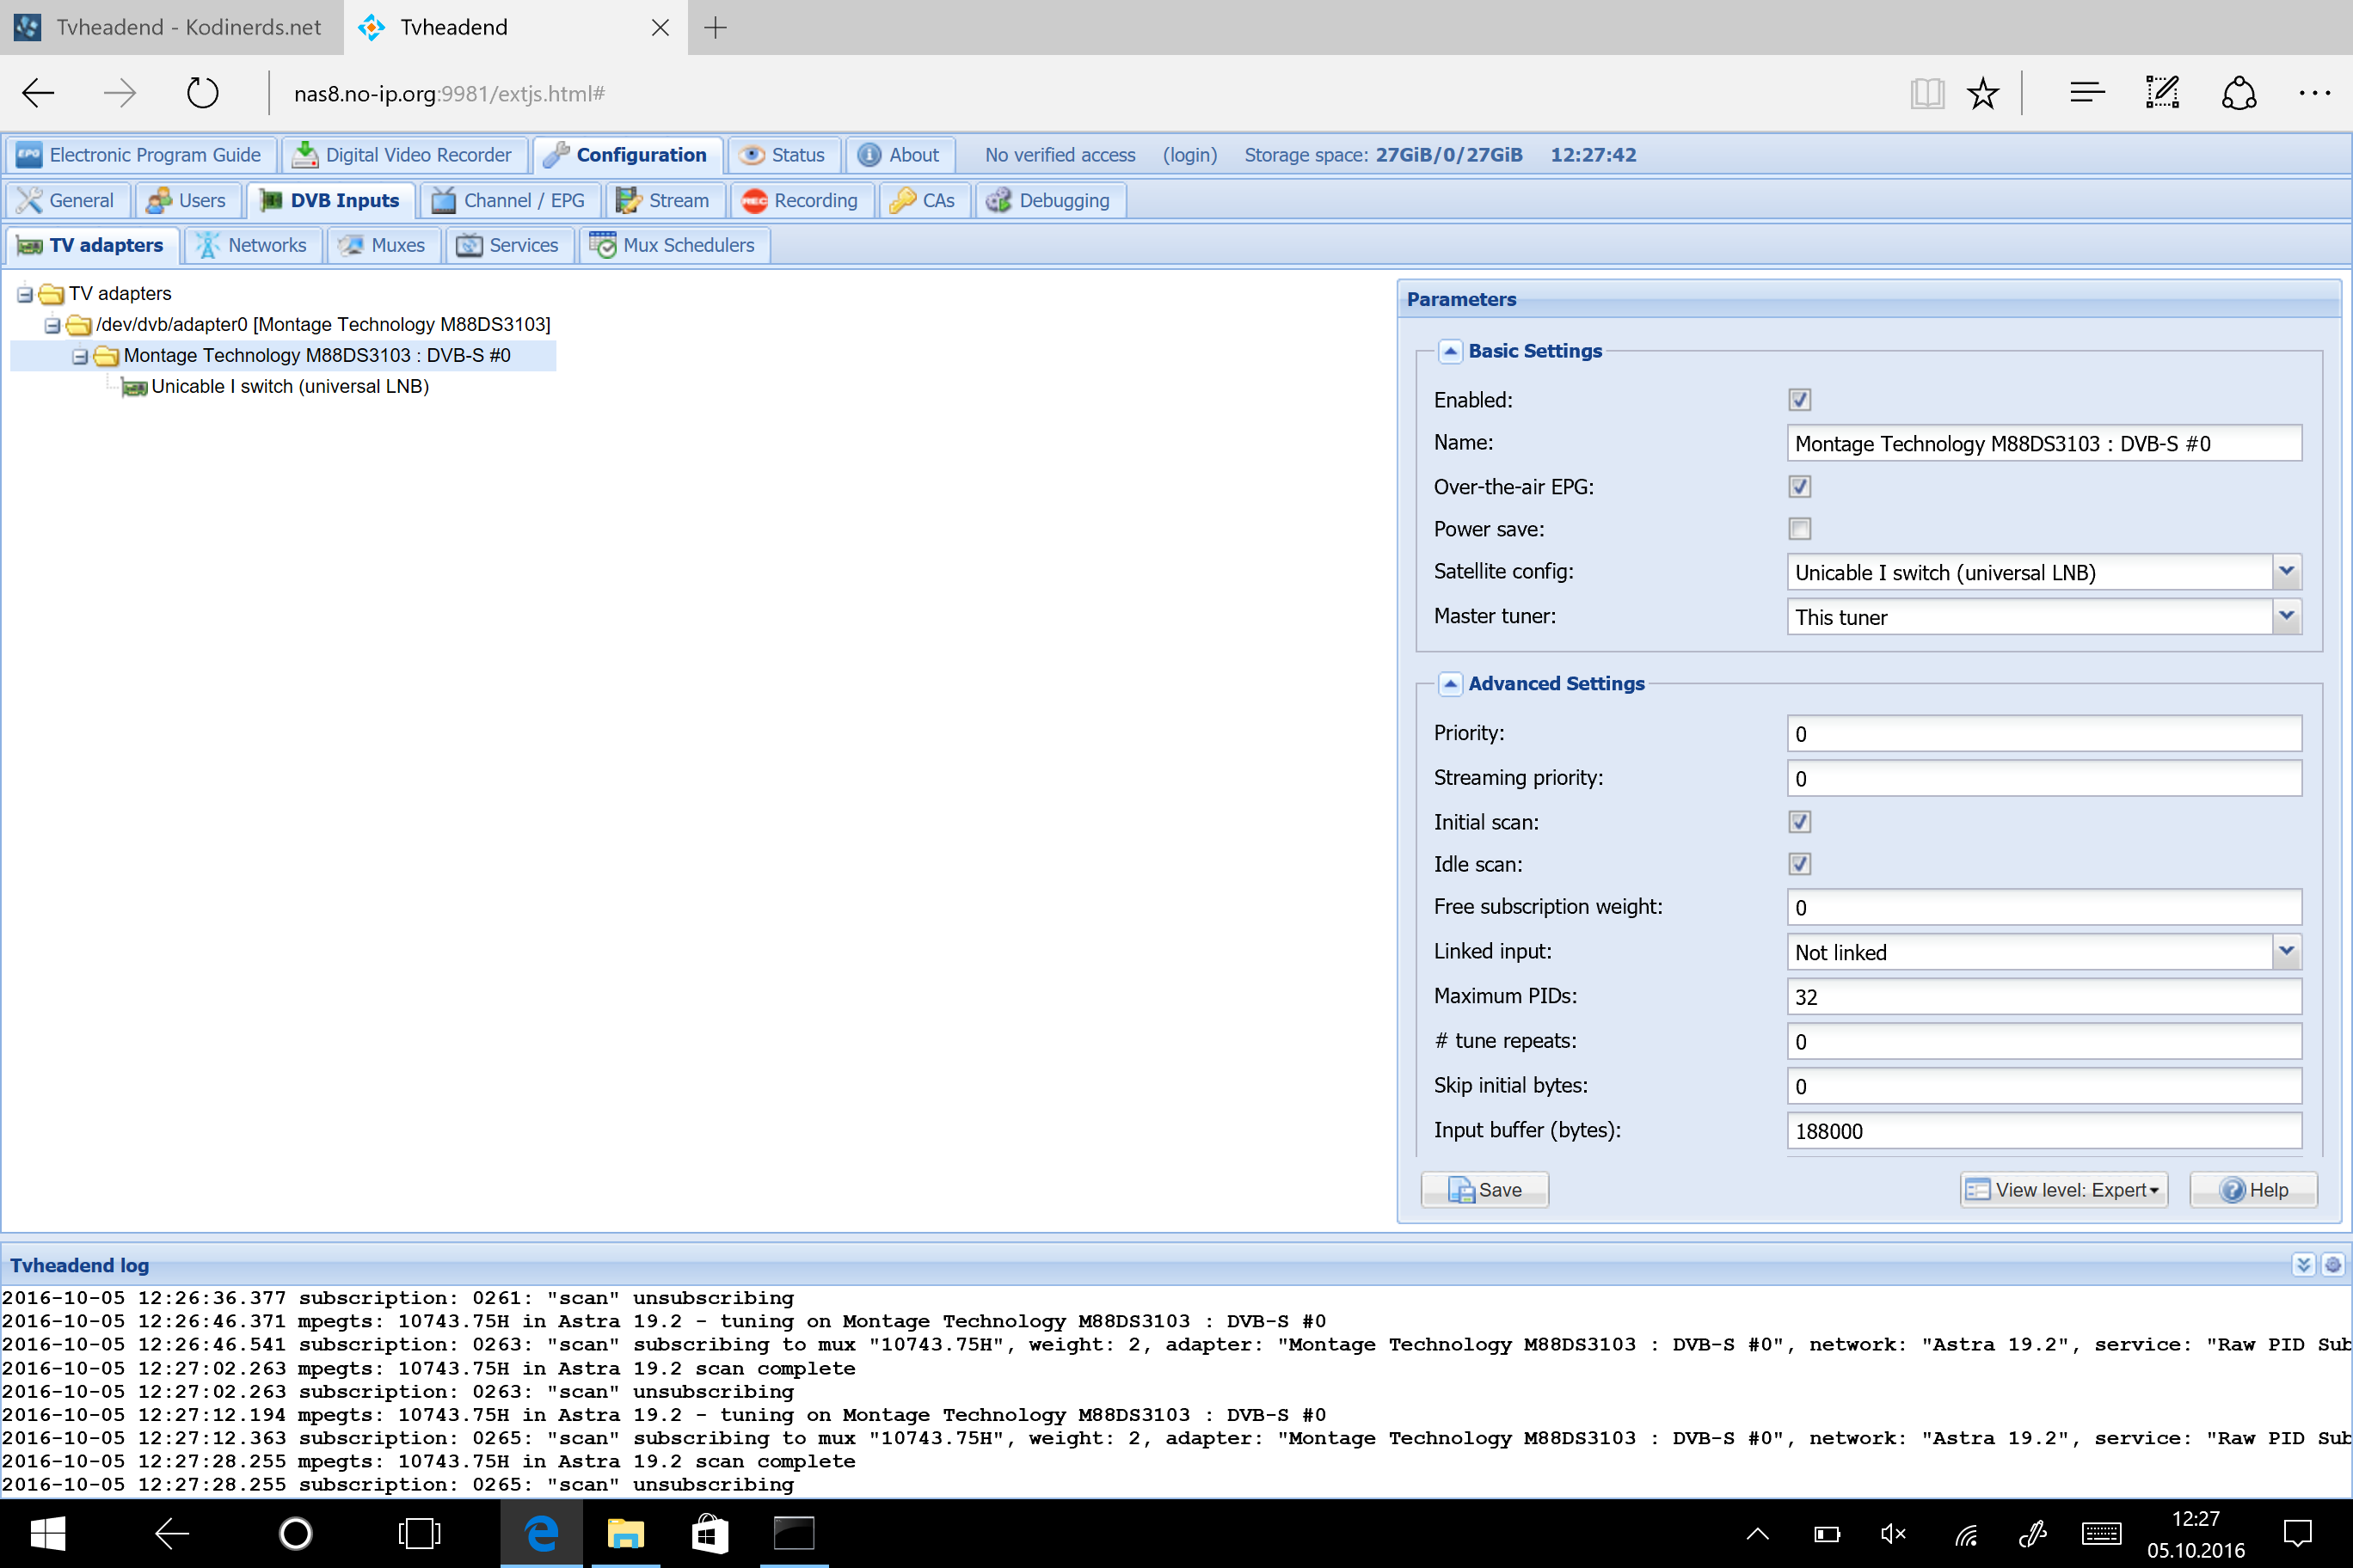
Task: Open browser reading view icon
Action: tap(1926, 94)
